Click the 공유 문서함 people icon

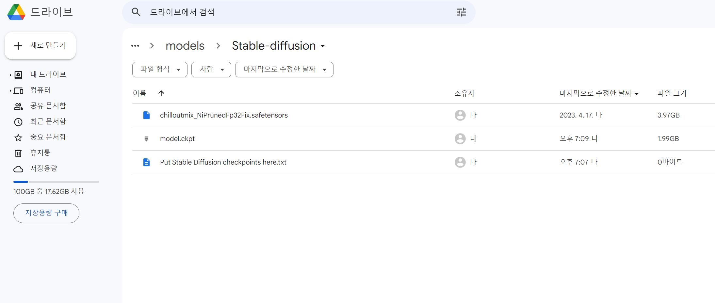pyautogui.click(x=18, y=106)
